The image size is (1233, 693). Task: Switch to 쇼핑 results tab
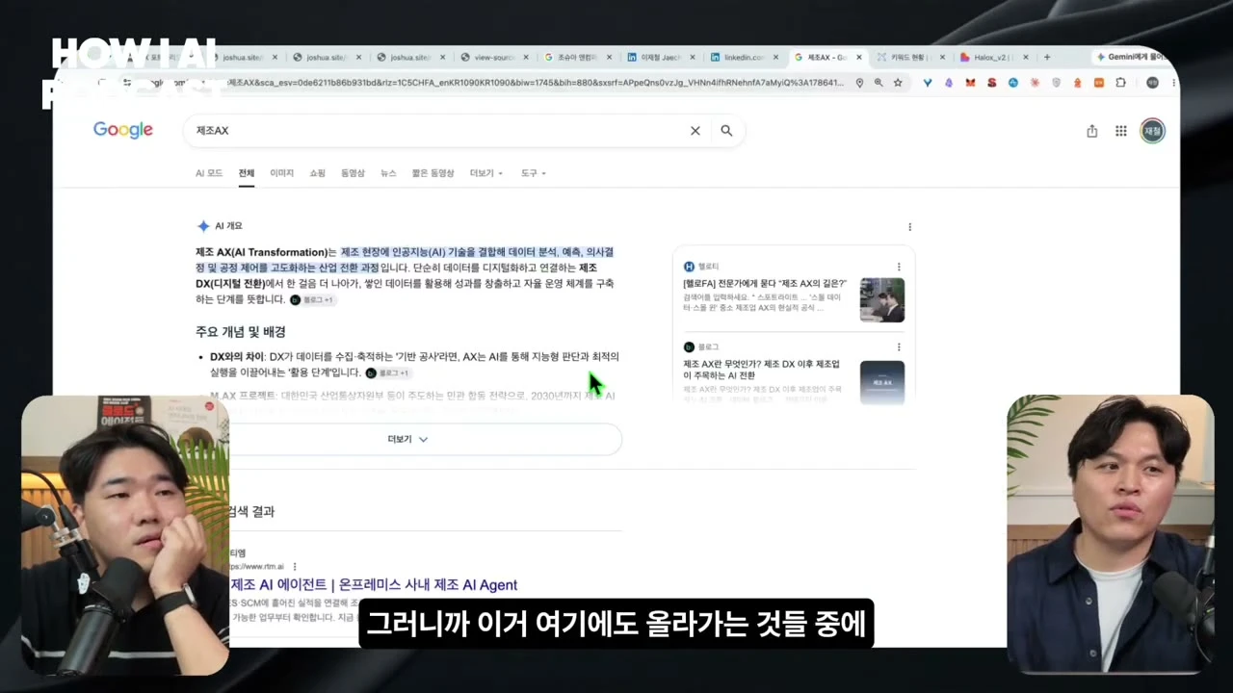point(317,173)
